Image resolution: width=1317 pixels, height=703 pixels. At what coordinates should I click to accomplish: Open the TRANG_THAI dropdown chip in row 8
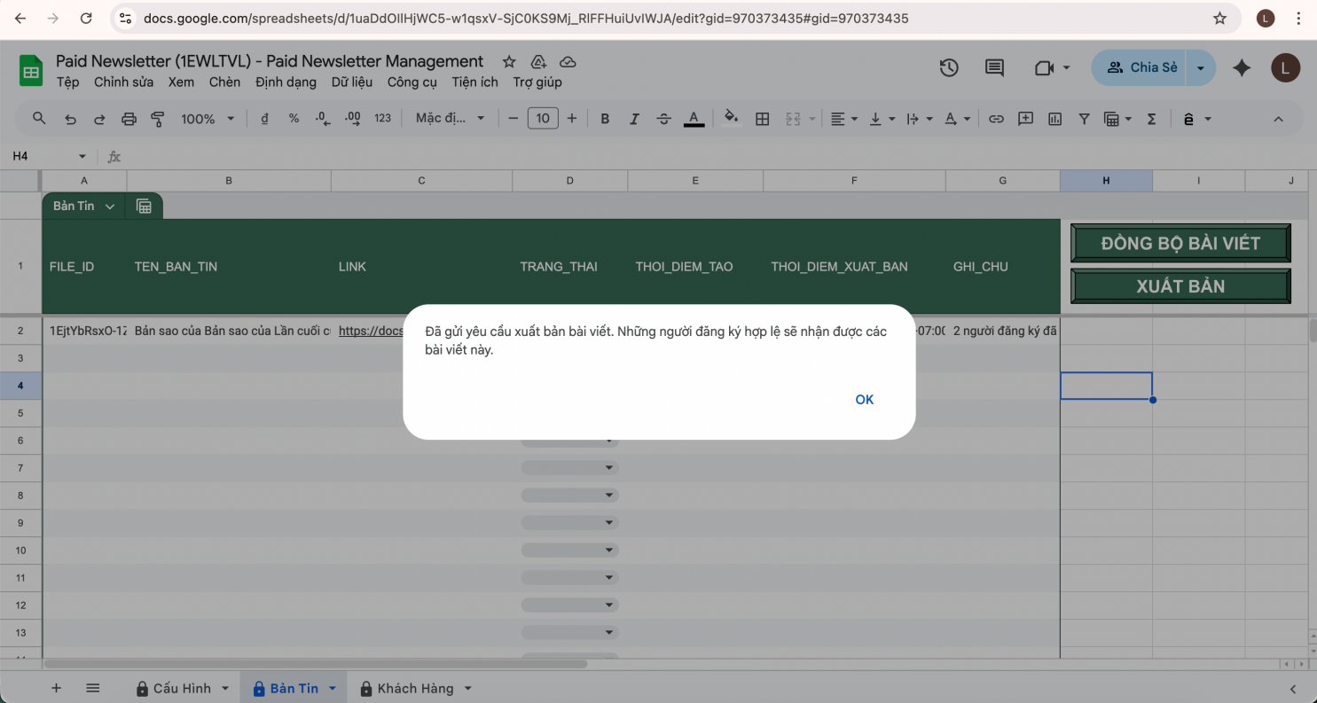pos(569,495)
